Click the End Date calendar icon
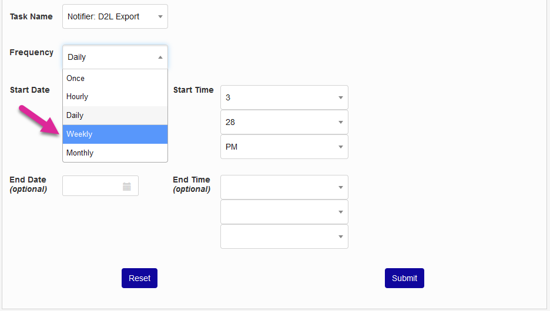Viewport: 550px width, 311px height. tap(127, 187)
